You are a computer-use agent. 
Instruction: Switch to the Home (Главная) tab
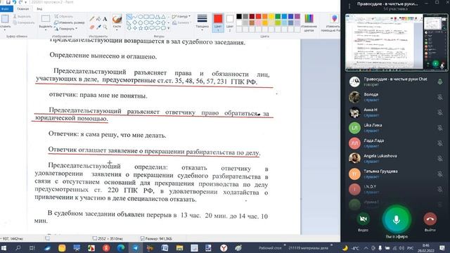click(x=23, y=9)
